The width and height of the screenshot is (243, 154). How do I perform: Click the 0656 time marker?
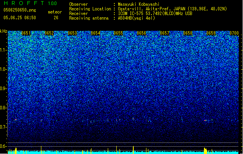coord(141,33)
